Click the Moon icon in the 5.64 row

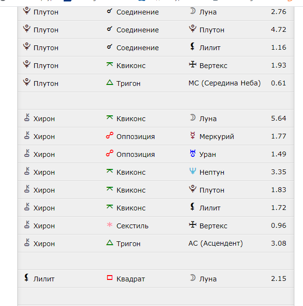pyautogui.click(x=193, y=117)
